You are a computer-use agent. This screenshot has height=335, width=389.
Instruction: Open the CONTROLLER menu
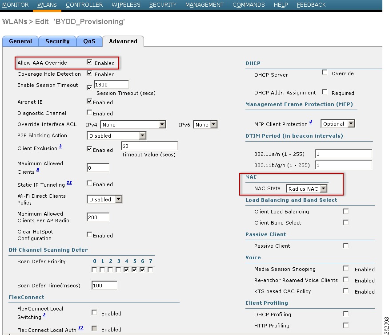(x=84, y=5)
